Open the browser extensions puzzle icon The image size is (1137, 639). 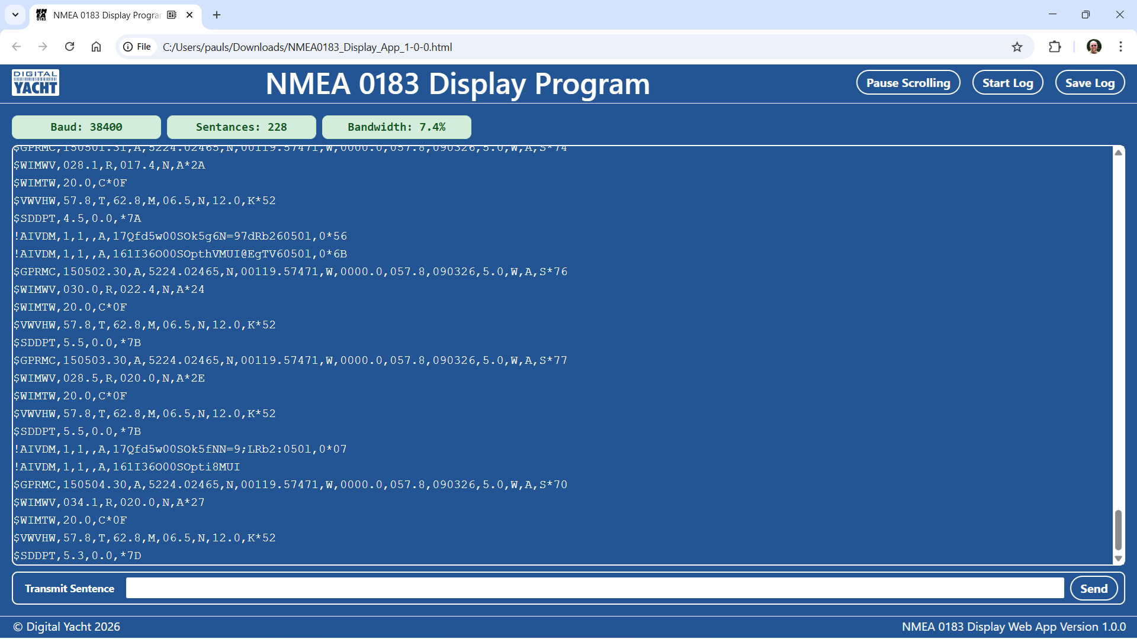[x=1055, y=47]
